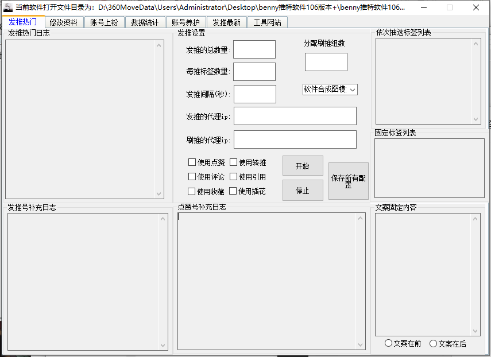This screenshot has height=357, width=491.
Task: Tick the 使用引用 checkbox
Action: 234,177
